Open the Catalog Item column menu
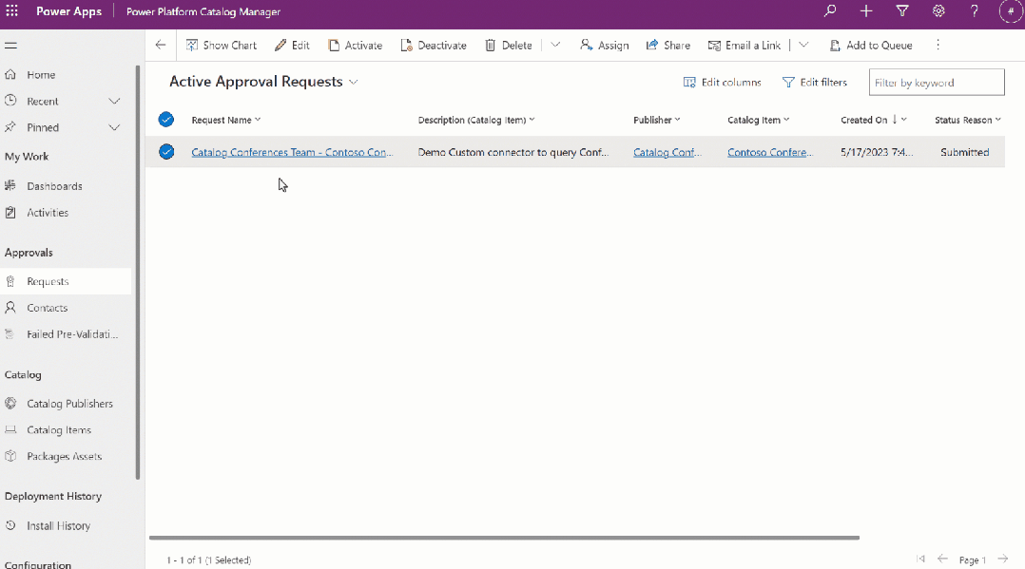The height and width of the screenshot is (569, 1025). pyautogui.click(x=759, y=121)
